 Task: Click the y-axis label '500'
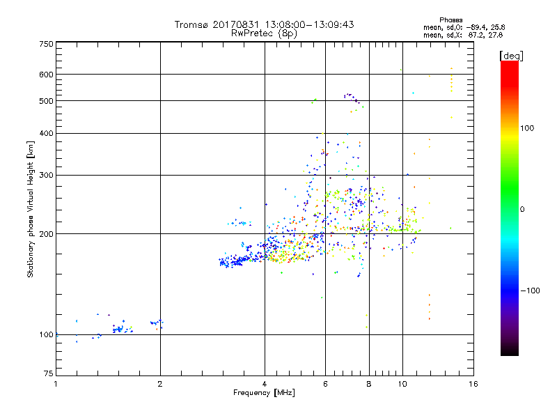point(46,101)
